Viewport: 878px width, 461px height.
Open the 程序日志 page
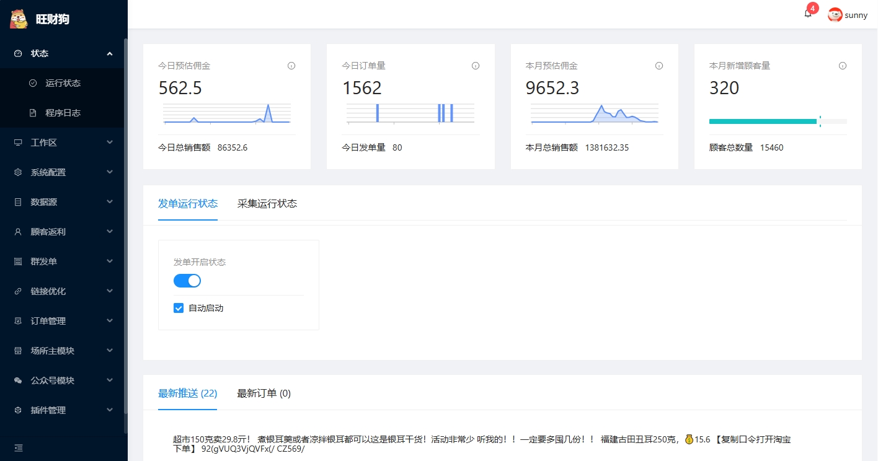[x=63, y=113]
